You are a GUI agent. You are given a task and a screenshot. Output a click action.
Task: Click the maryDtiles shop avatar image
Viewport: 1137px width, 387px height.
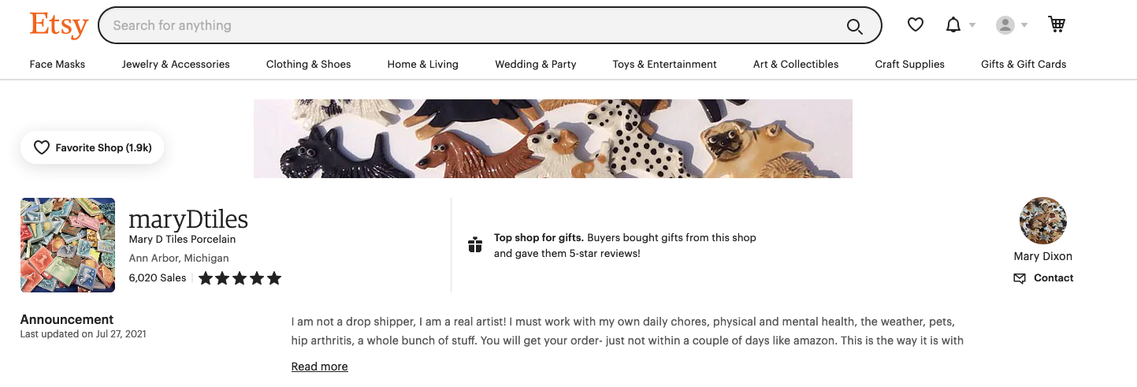68,245
